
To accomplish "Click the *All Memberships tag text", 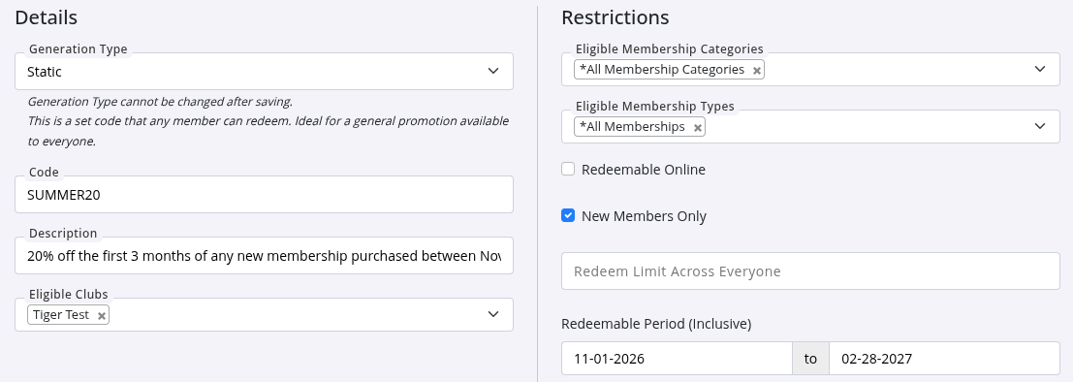I will pos(632,127).
